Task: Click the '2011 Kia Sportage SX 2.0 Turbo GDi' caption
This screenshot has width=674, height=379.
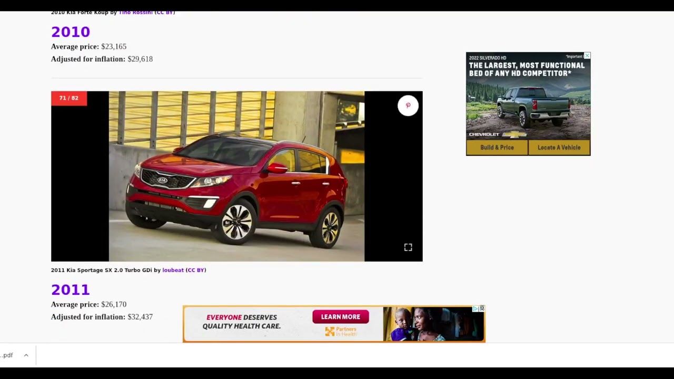Action: click(101, 270)
